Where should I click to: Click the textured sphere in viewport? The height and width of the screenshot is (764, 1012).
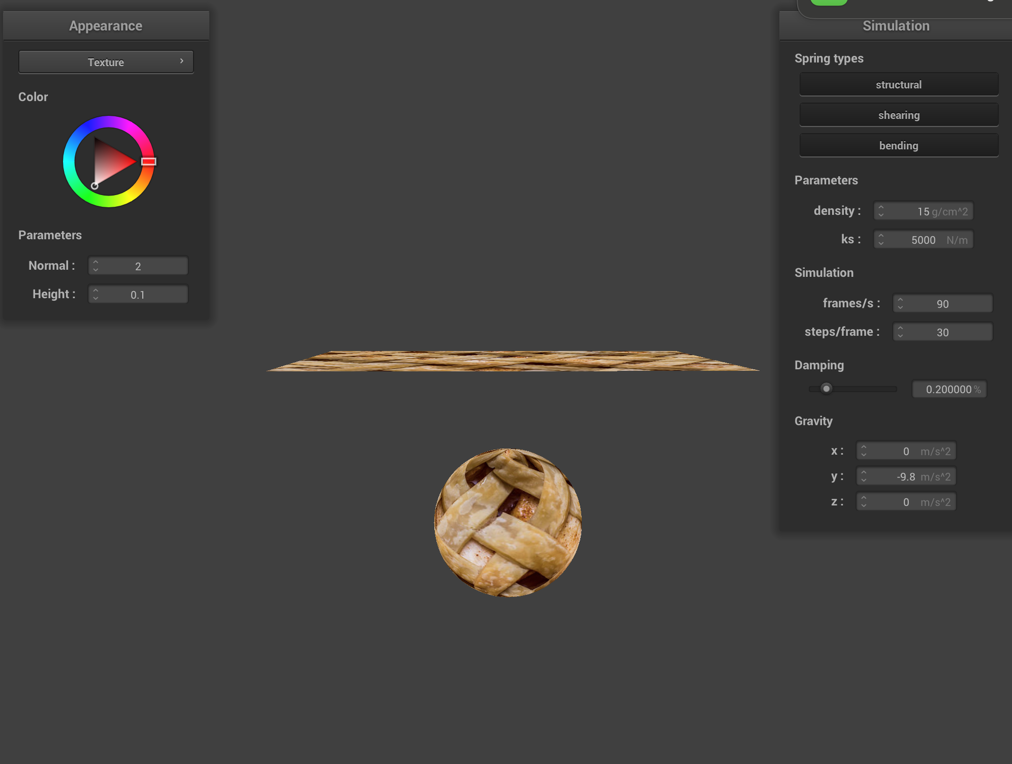508,522
